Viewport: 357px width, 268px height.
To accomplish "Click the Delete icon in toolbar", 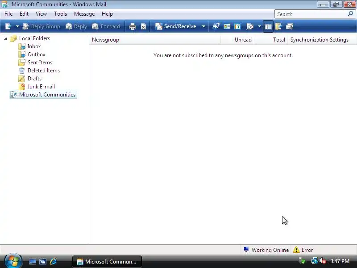I will (143, 26).
